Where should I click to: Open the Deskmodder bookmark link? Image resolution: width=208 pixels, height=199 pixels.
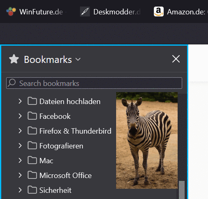(117, 12)
